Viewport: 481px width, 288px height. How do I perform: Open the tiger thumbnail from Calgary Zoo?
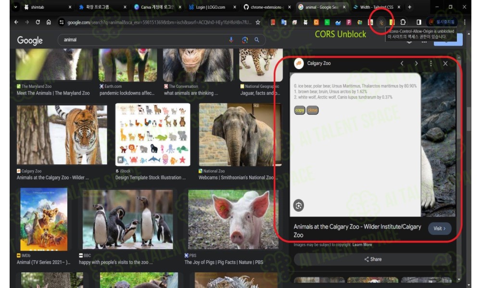pos(62,135)
